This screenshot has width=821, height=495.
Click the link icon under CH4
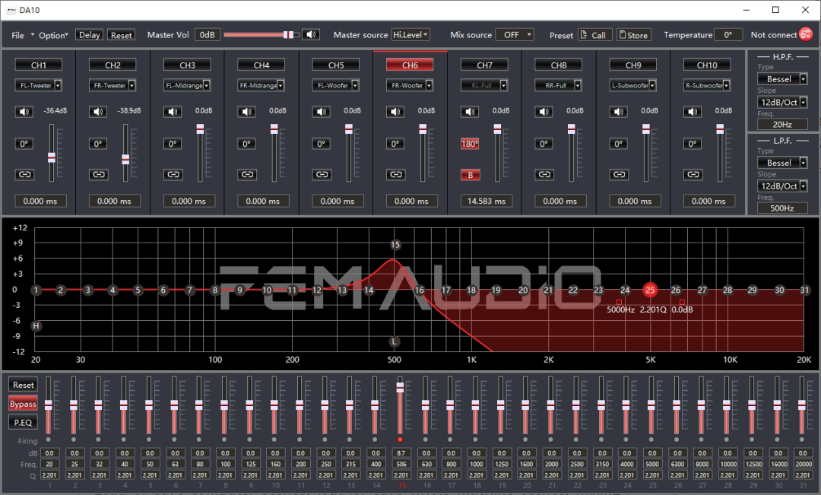[248, 174]
